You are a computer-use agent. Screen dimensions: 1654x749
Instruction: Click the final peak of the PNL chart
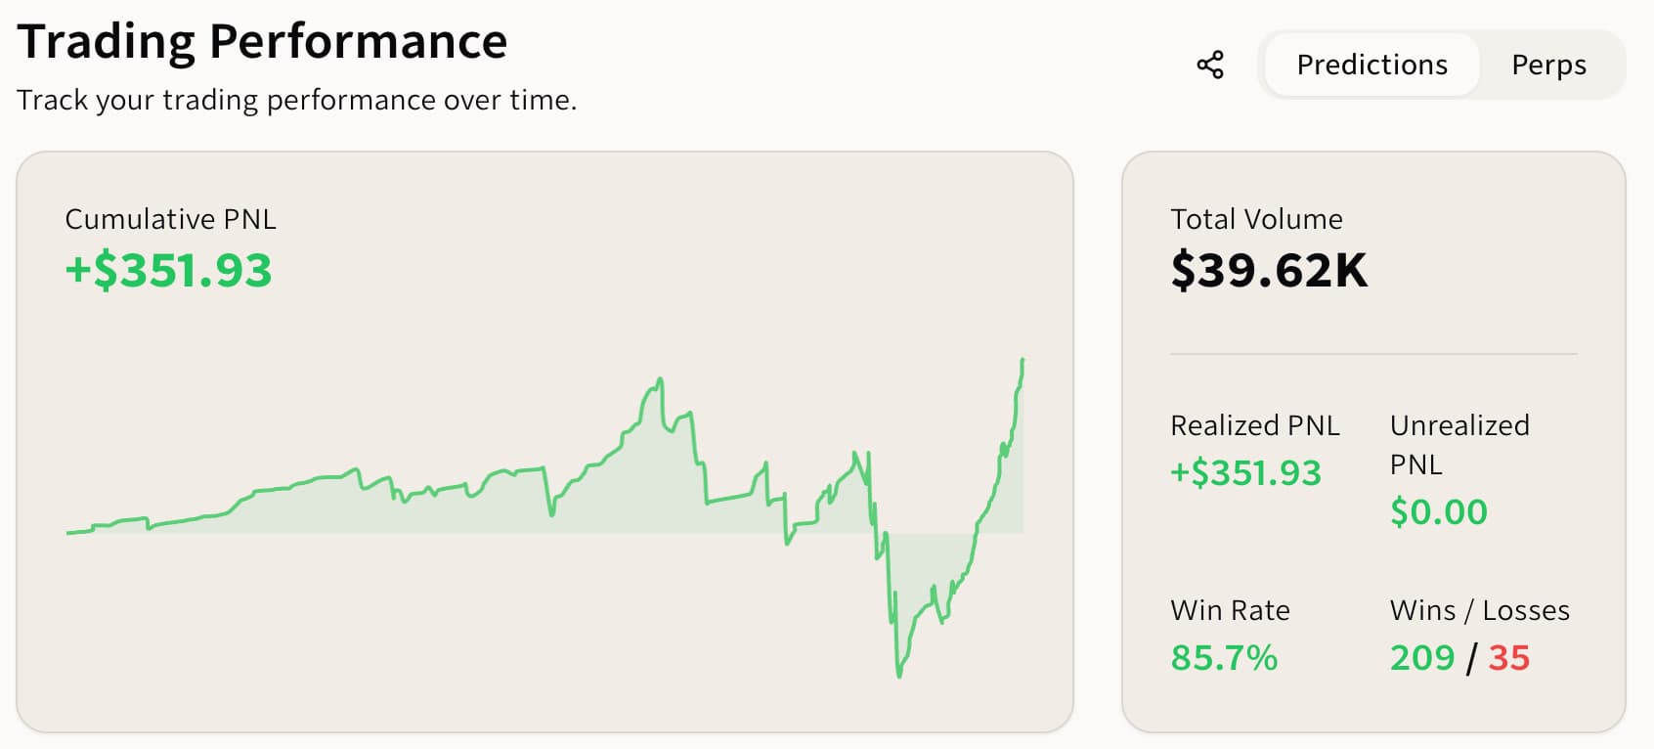[x=1023, y=361]
